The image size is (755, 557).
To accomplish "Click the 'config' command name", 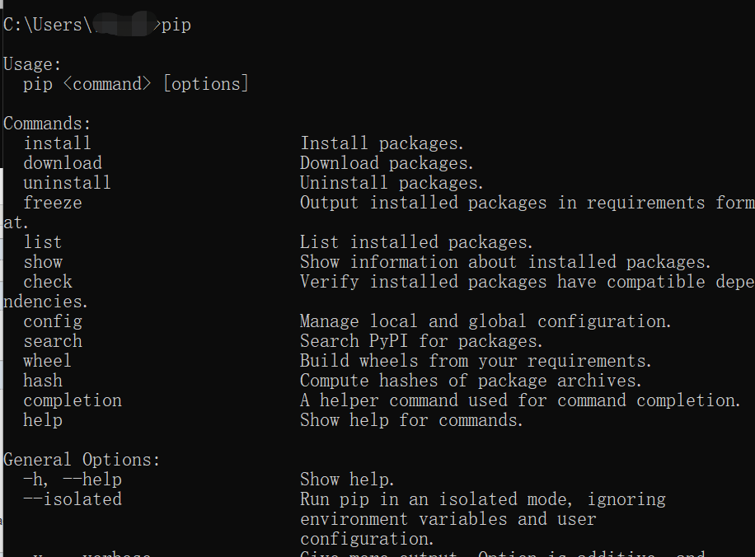I will 53,321.
